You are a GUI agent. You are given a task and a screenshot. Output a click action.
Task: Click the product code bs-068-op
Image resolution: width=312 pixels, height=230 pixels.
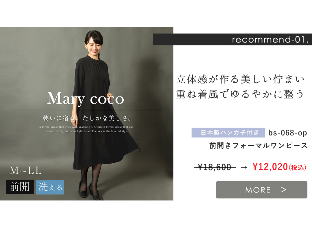287,133
